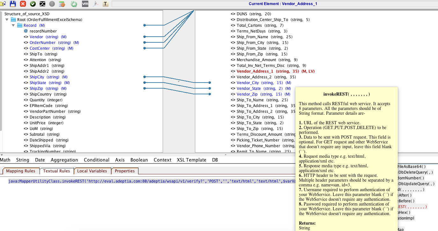The width and height of the screenshot is (438, 231).
Task: Select the VM toolbar icon
Action: tap(85, 4)
